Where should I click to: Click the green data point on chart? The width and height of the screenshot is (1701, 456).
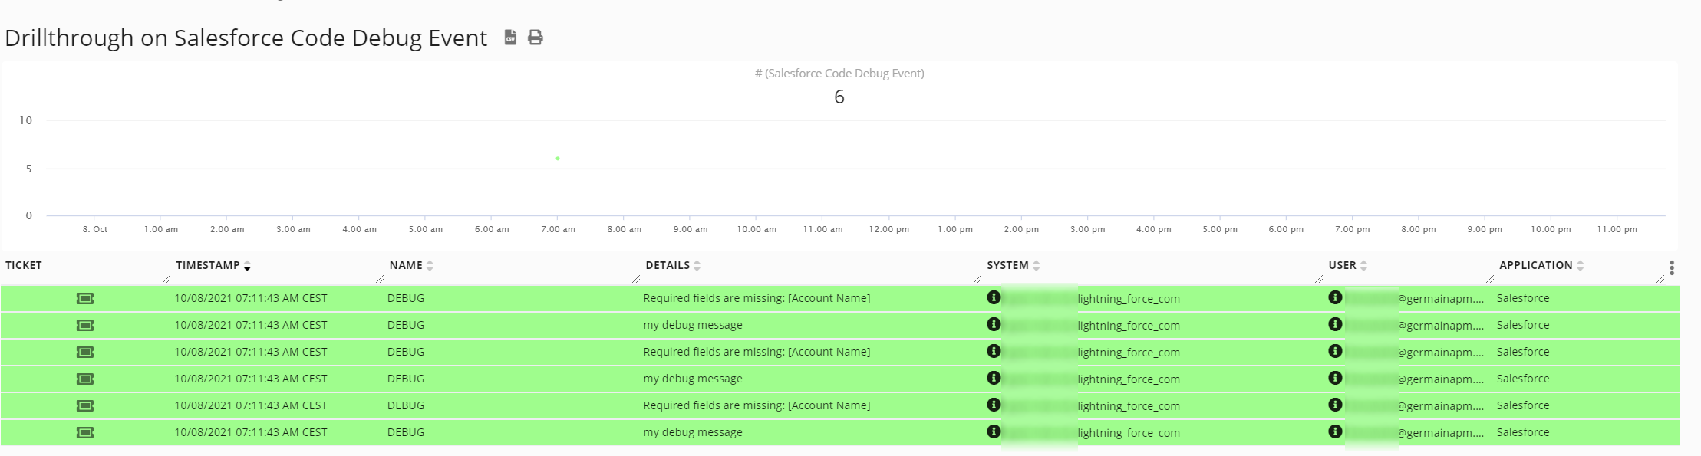[558, 159]
